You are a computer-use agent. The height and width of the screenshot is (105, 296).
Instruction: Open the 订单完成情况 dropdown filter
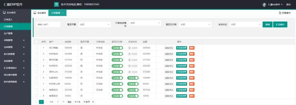click(x=145, y=23)
